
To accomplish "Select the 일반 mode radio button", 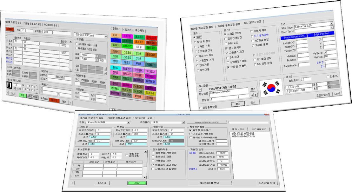I will (x=194, y=37).
